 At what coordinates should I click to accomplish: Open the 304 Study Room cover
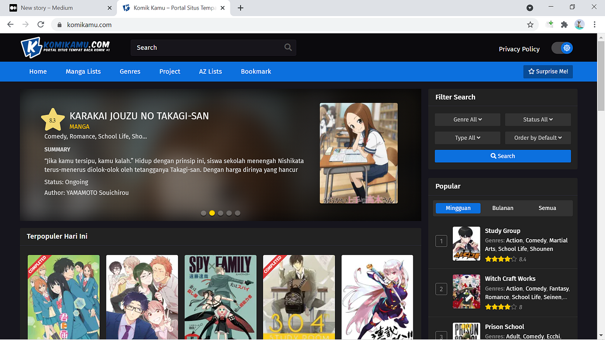tap(299, 297)
